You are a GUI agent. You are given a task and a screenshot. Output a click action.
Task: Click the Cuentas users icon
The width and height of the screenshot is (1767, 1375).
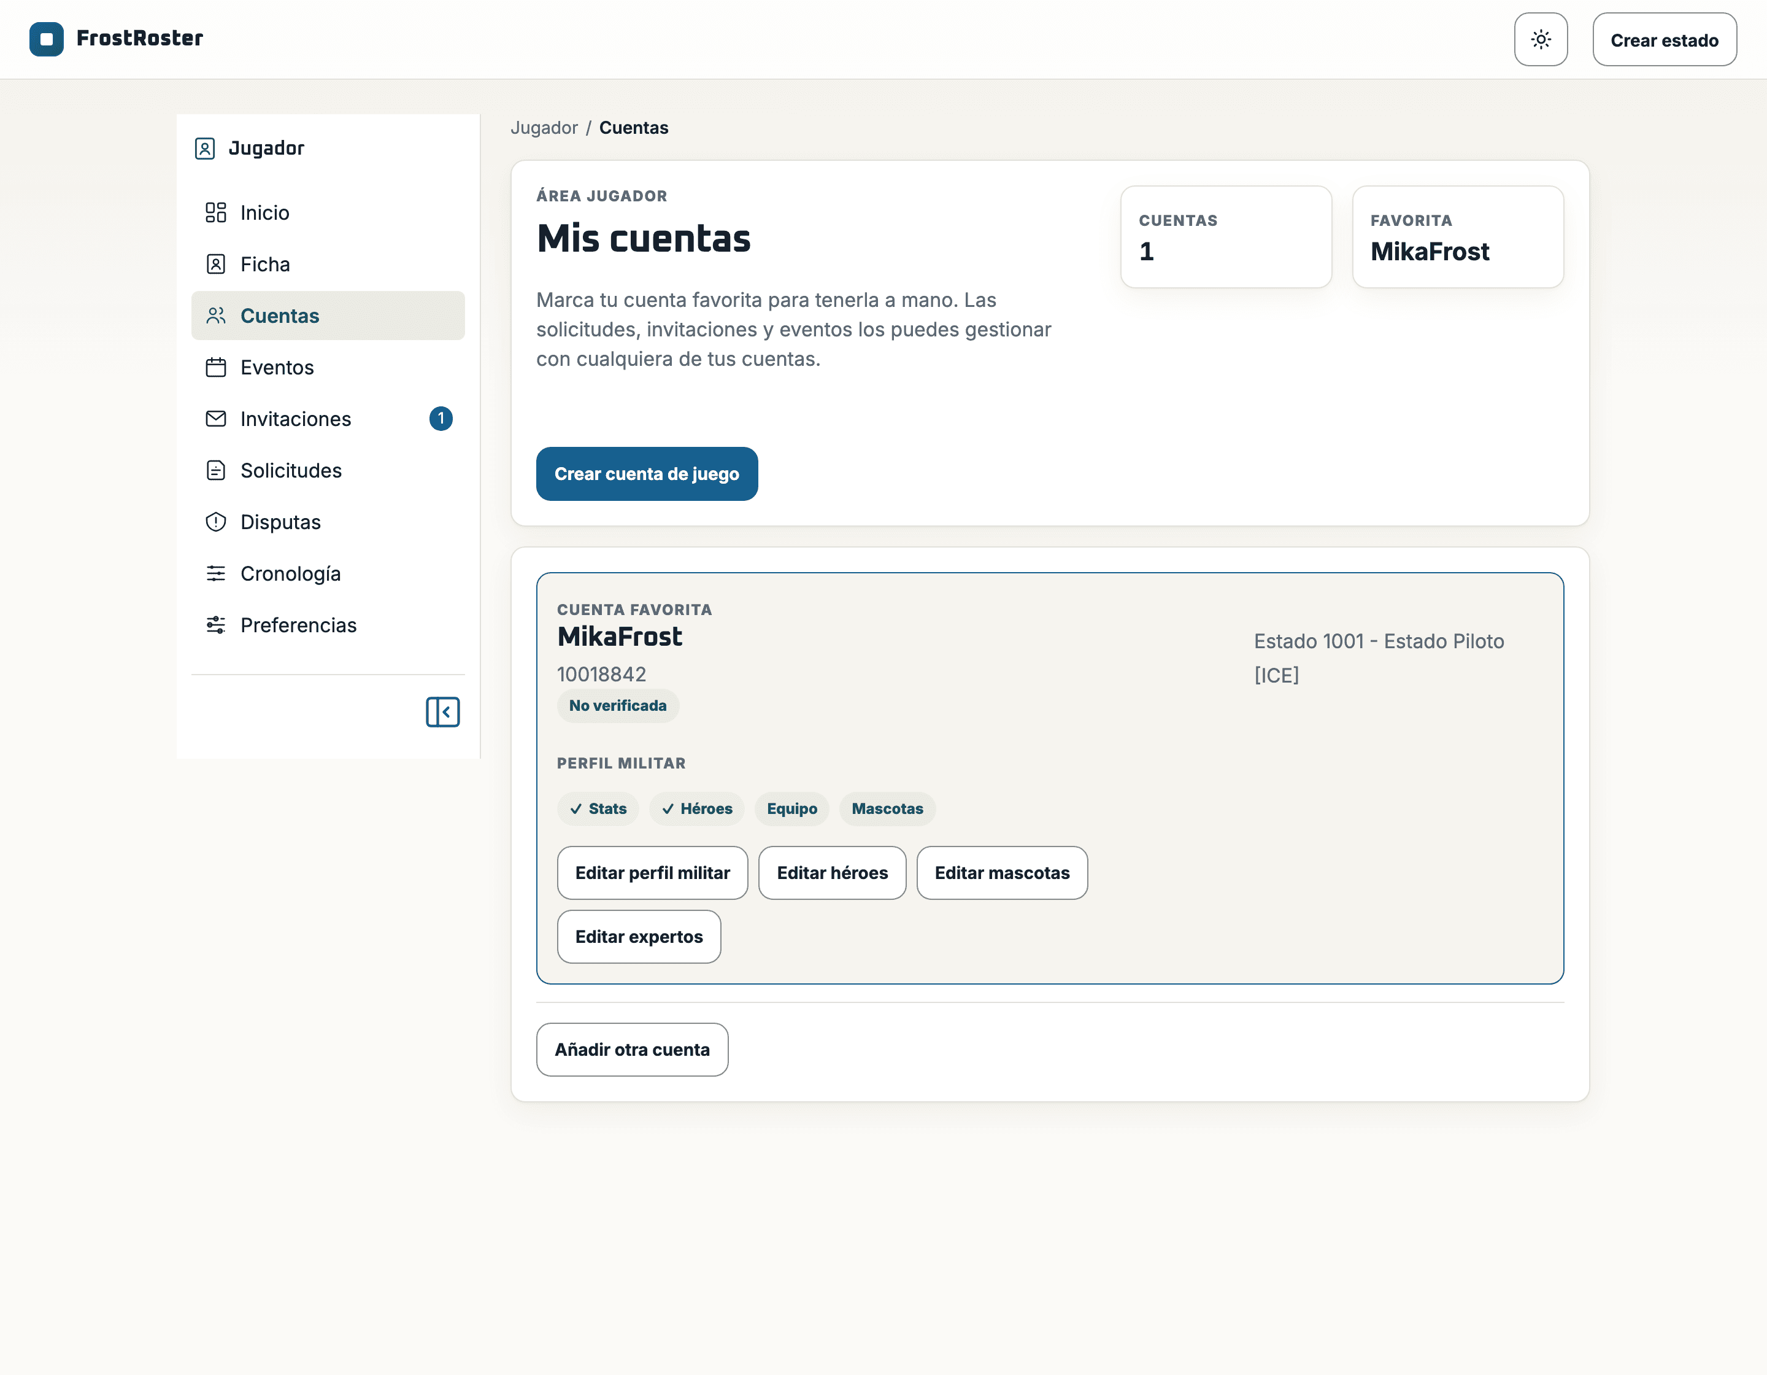tap(216, 316)
